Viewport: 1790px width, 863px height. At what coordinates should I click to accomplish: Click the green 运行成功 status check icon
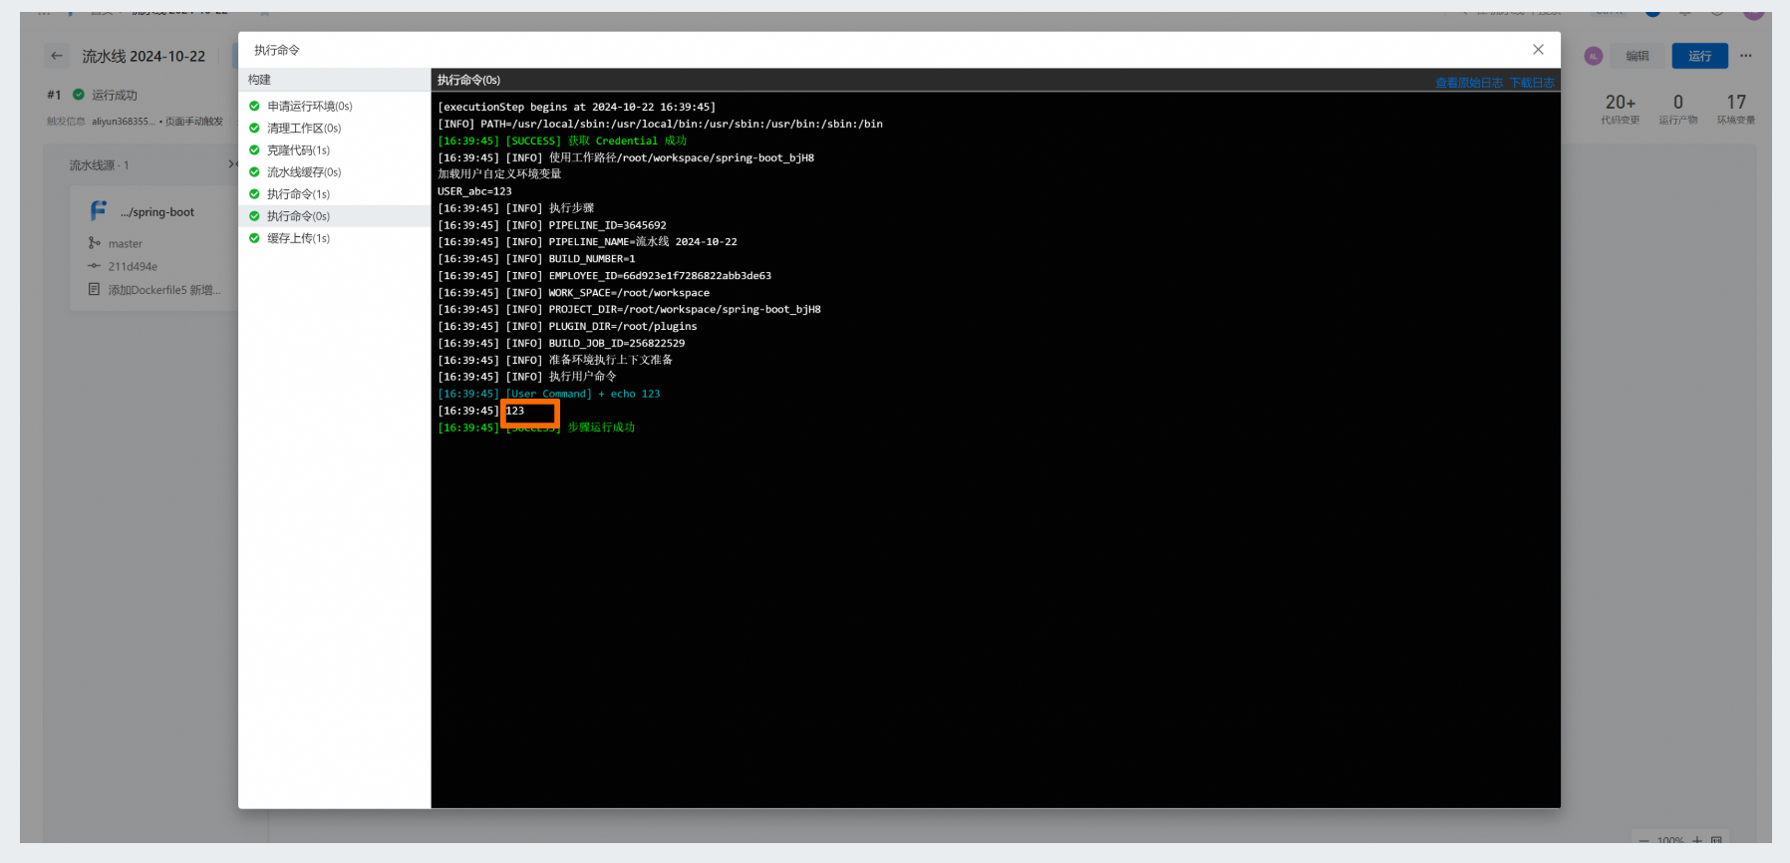(x=79, y=95)
